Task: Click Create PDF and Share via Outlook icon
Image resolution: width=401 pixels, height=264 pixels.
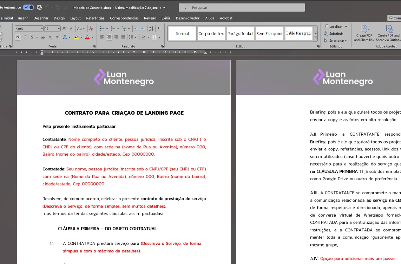Action: click(x=388, y=33)
